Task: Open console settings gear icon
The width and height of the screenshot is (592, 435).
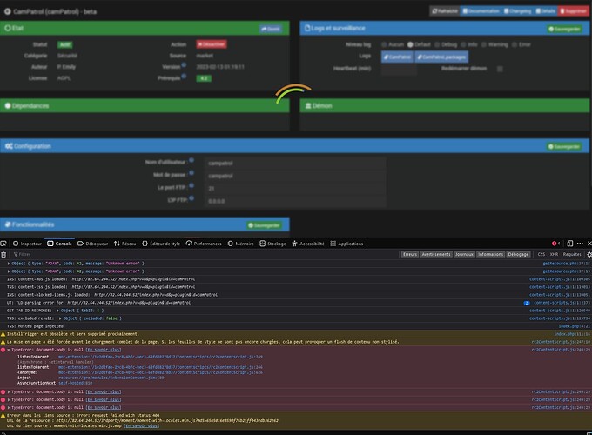Action: tap(589, 254)
